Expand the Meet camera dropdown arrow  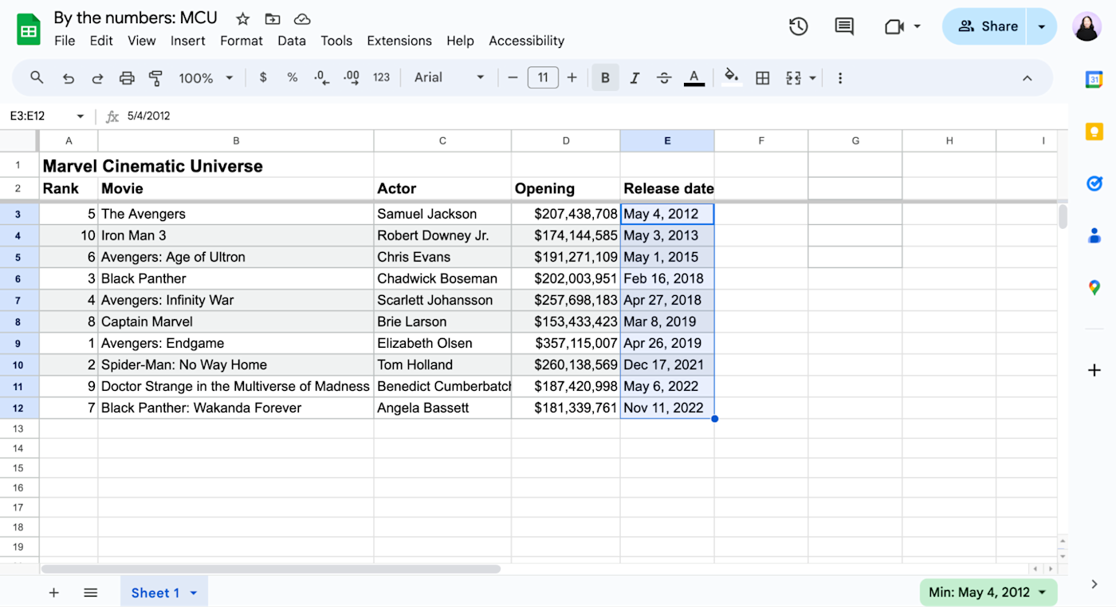[x=917, y=26]
